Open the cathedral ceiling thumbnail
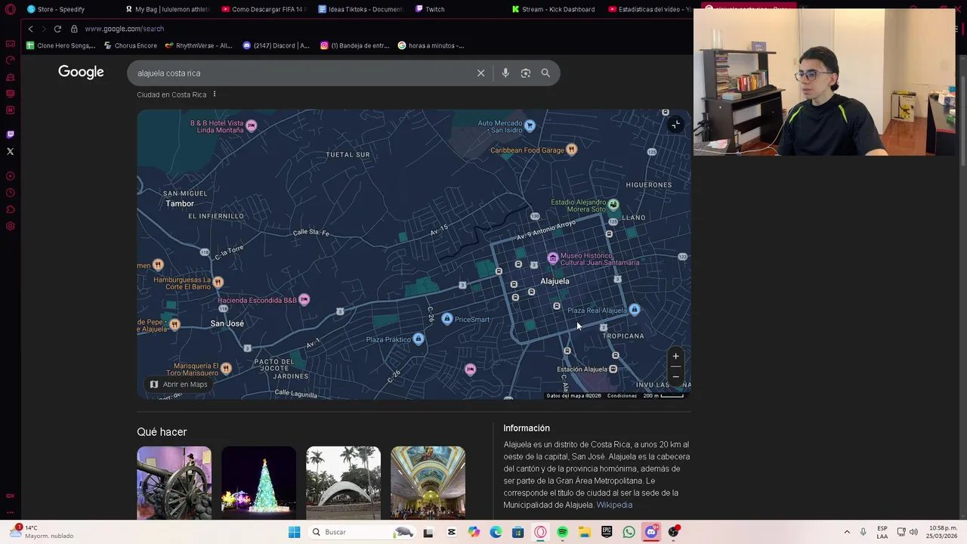The width and height of the screenshot is (967, 544). point(428,483)
